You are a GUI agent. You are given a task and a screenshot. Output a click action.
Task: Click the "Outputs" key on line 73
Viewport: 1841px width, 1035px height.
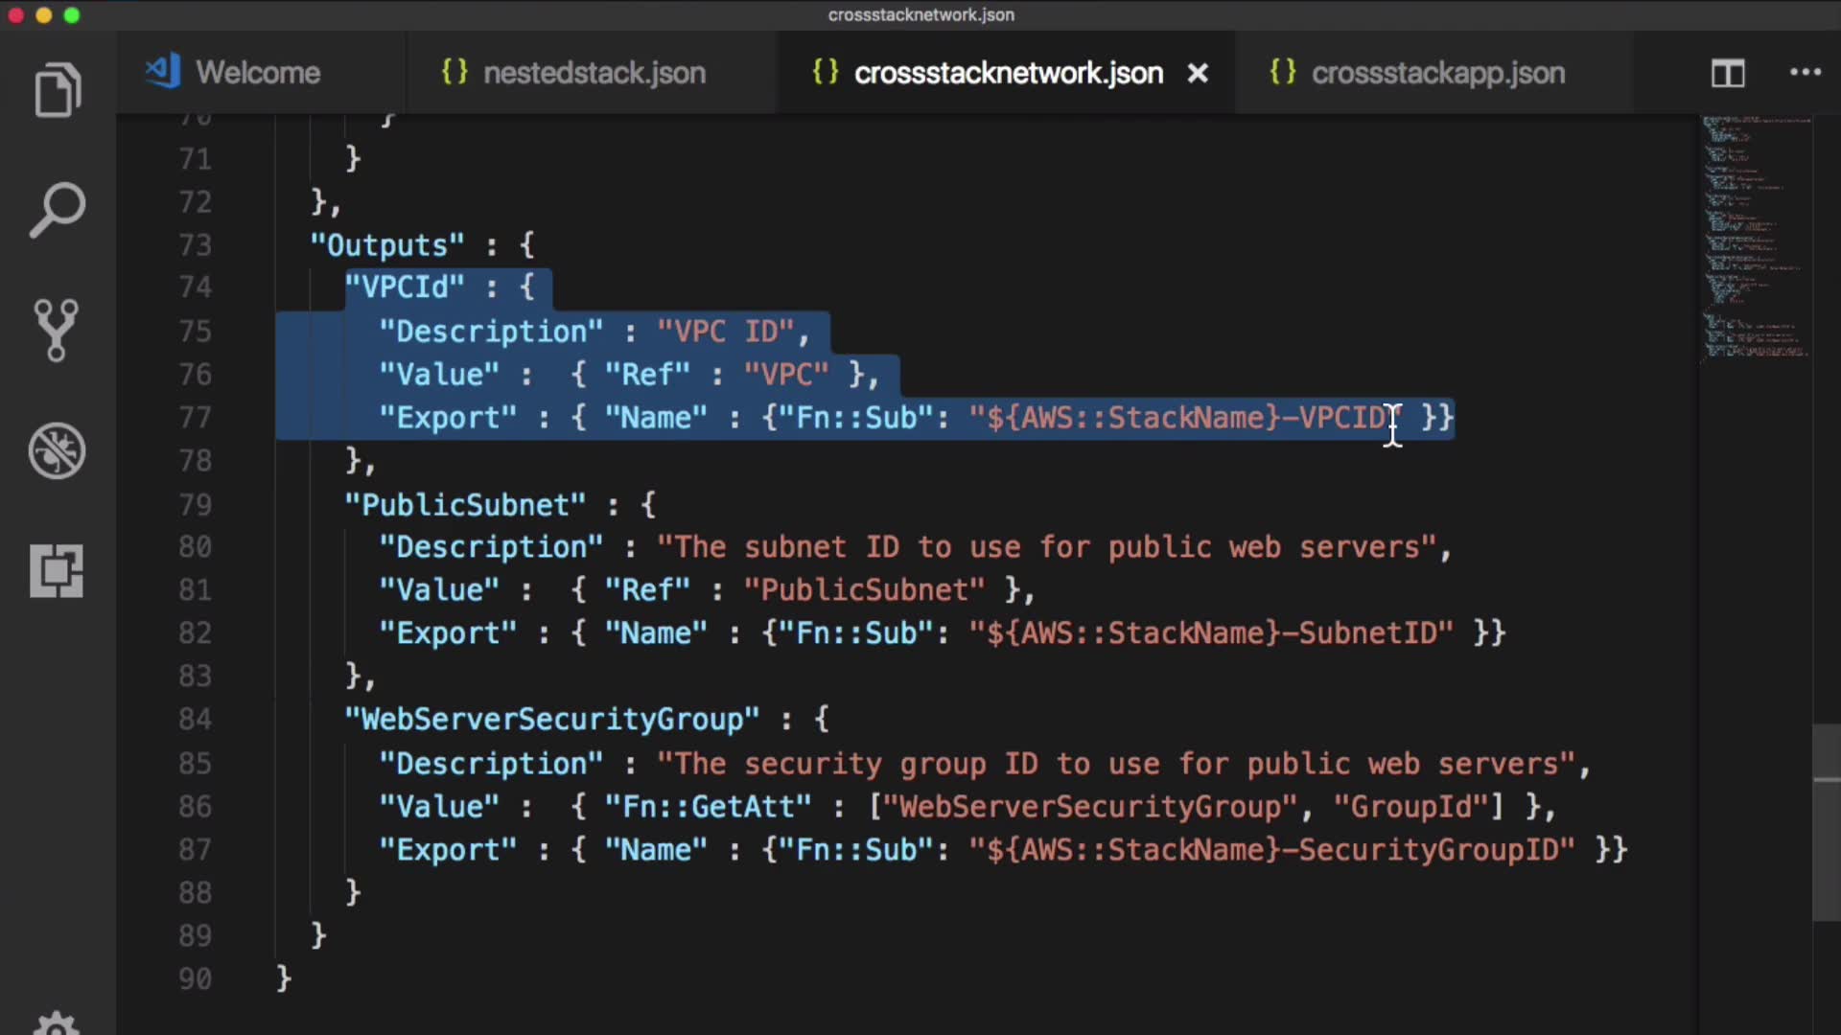coord(386,245)
